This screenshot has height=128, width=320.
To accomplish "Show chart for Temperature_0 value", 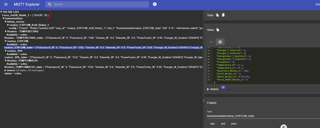I will click(x=208, y=65).
